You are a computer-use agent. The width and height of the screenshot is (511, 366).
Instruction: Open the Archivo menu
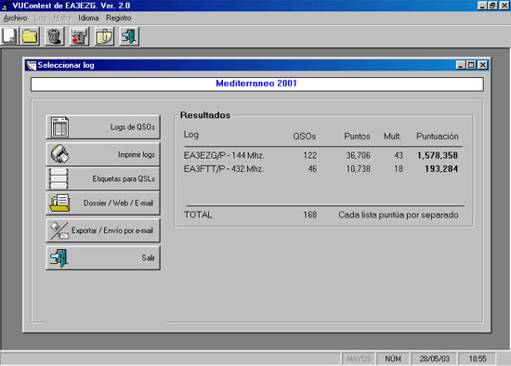[x=15, y=19]
